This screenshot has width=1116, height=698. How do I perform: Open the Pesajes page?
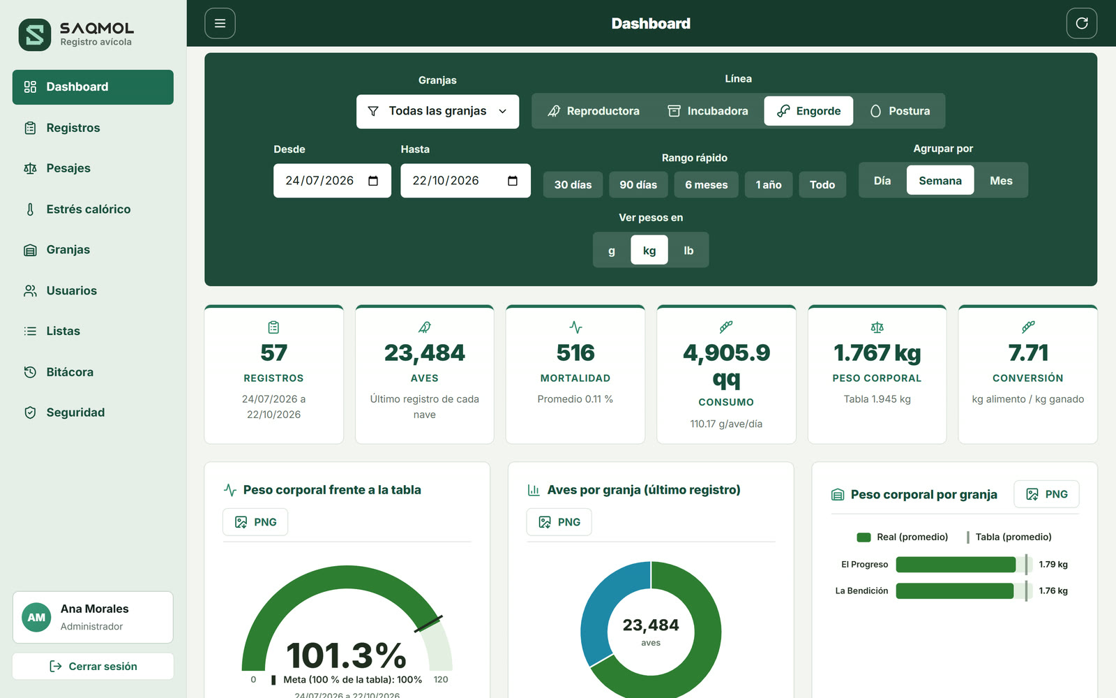(x=93, y=168)
